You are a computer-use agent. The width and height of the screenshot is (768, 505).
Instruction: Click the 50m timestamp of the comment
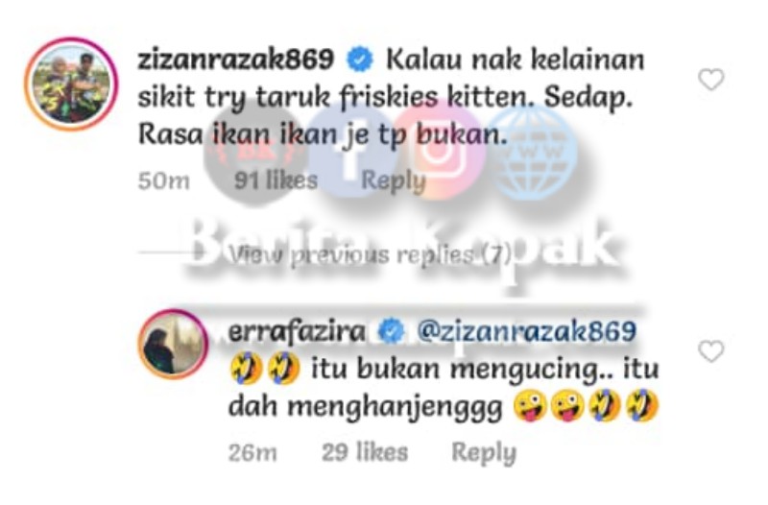pos(163,181)
